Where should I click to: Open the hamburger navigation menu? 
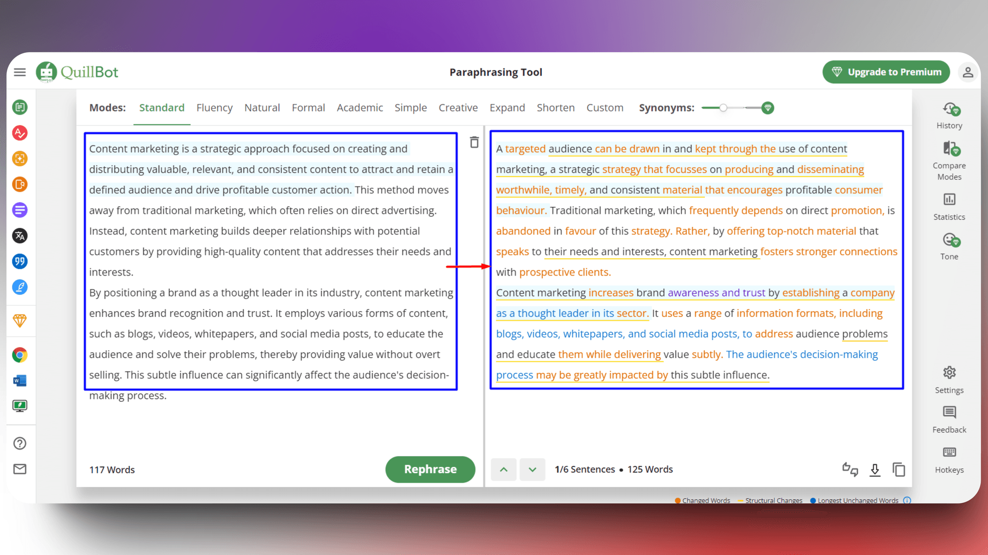point(20,71)
